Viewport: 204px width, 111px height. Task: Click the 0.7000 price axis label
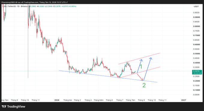[x=196, y=35]
